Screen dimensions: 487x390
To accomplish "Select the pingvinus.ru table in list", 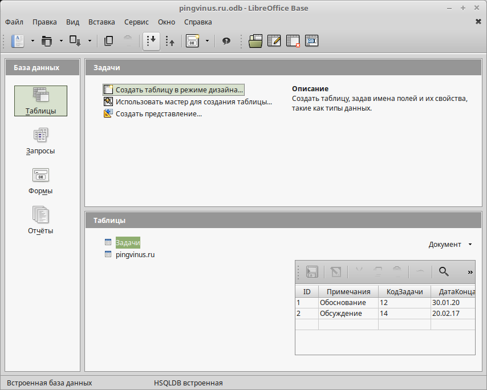I will click(x=135, y=254).
